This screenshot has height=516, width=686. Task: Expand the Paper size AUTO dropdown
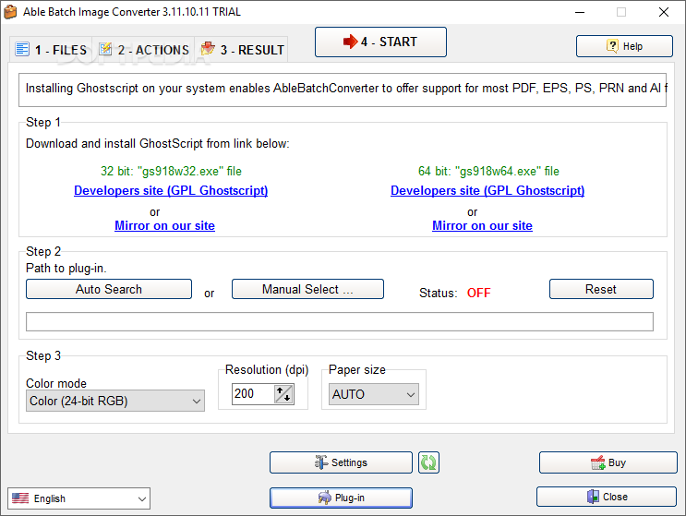click(x=374, y=394)
